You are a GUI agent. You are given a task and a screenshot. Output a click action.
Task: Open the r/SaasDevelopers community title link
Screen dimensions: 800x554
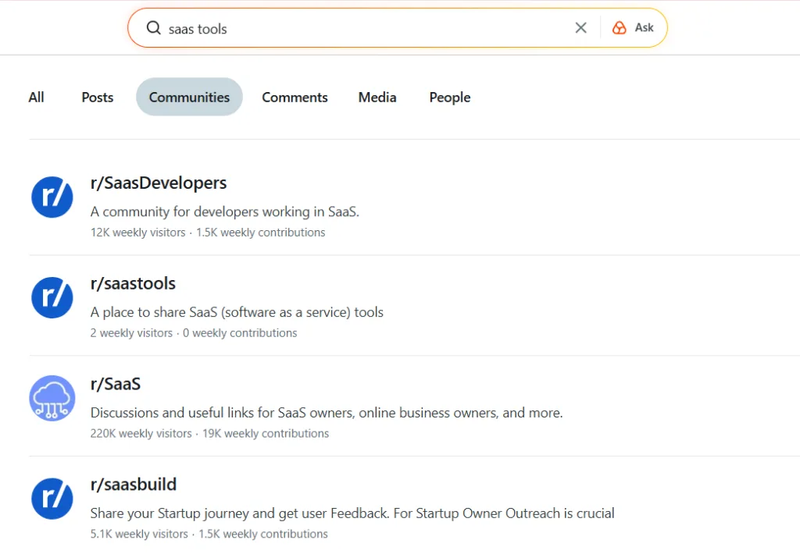pos(159,183)
